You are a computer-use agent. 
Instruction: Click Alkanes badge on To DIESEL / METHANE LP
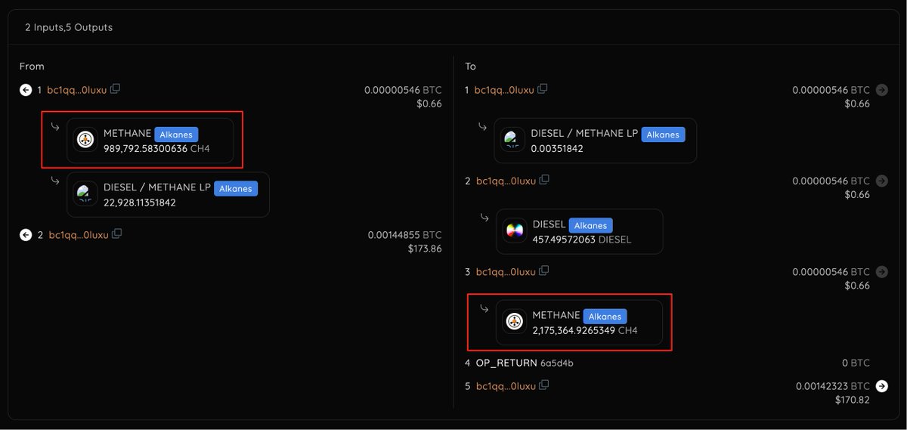tap(663, 135)
